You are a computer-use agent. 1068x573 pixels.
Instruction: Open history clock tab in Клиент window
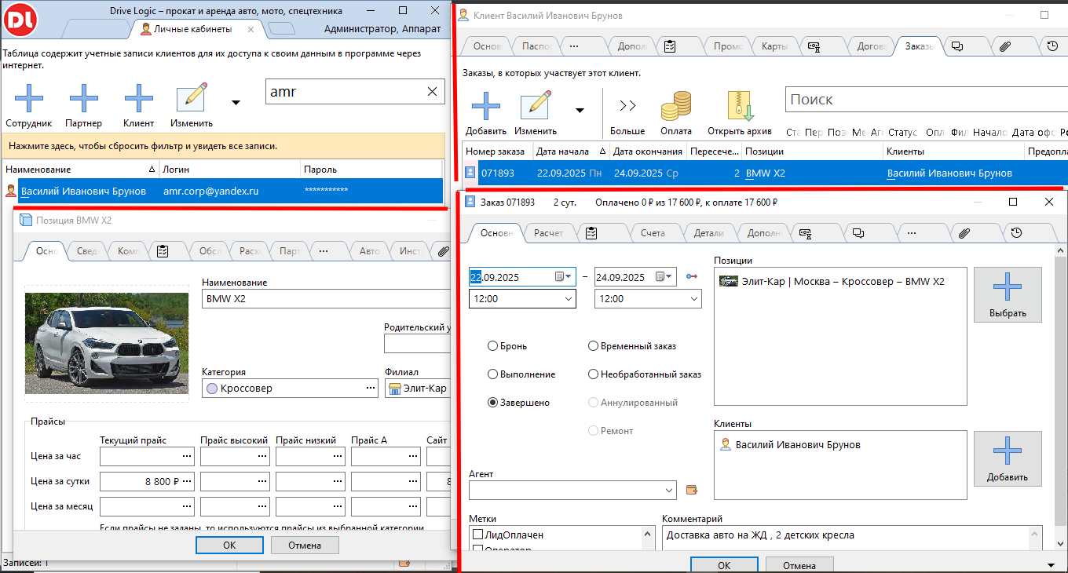coord(1053,46)
